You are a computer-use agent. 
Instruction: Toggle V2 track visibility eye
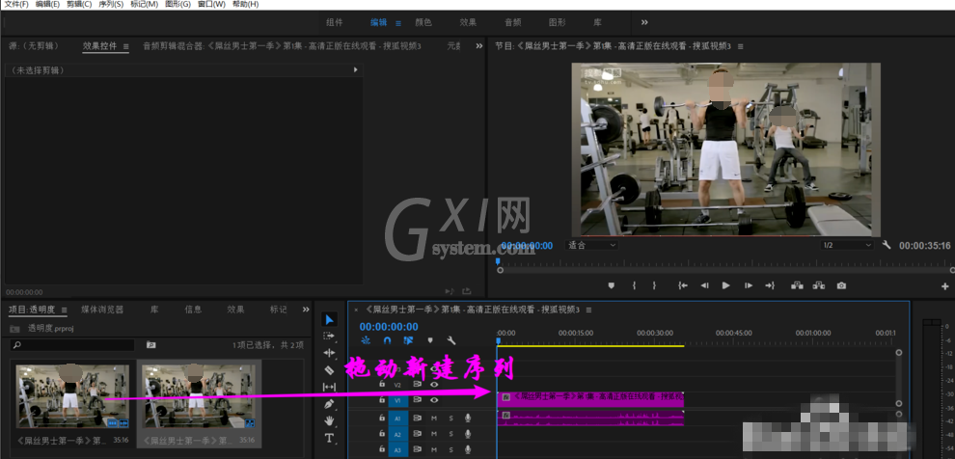[x=434, y=385]
